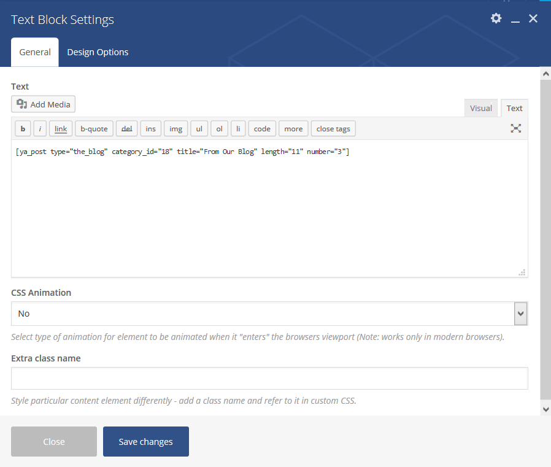Insert bold tag with b button
The image size is (551, 467).
(23, 129)
